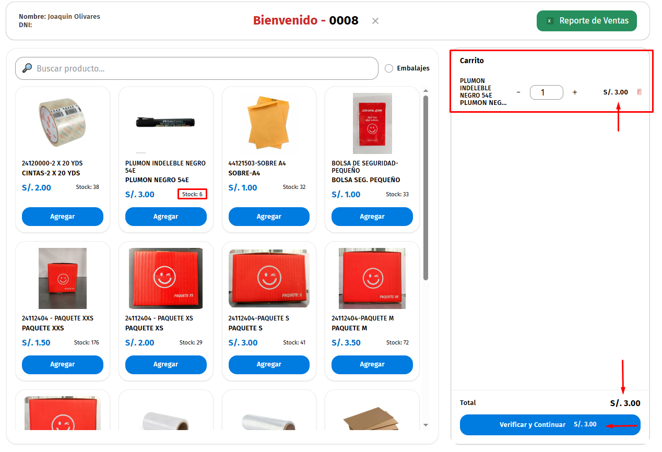
Task: Add PAQUETE M to cart
Action: pos(372,364)
